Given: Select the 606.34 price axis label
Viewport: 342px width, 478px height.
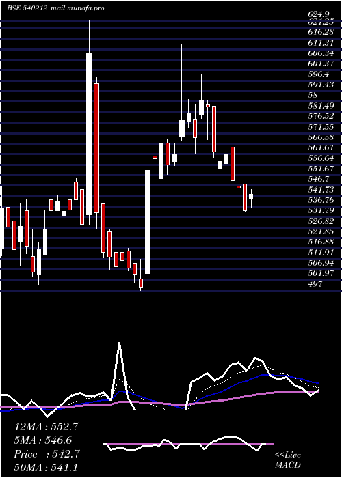Looking at the screenshot, I should [321, 53].
